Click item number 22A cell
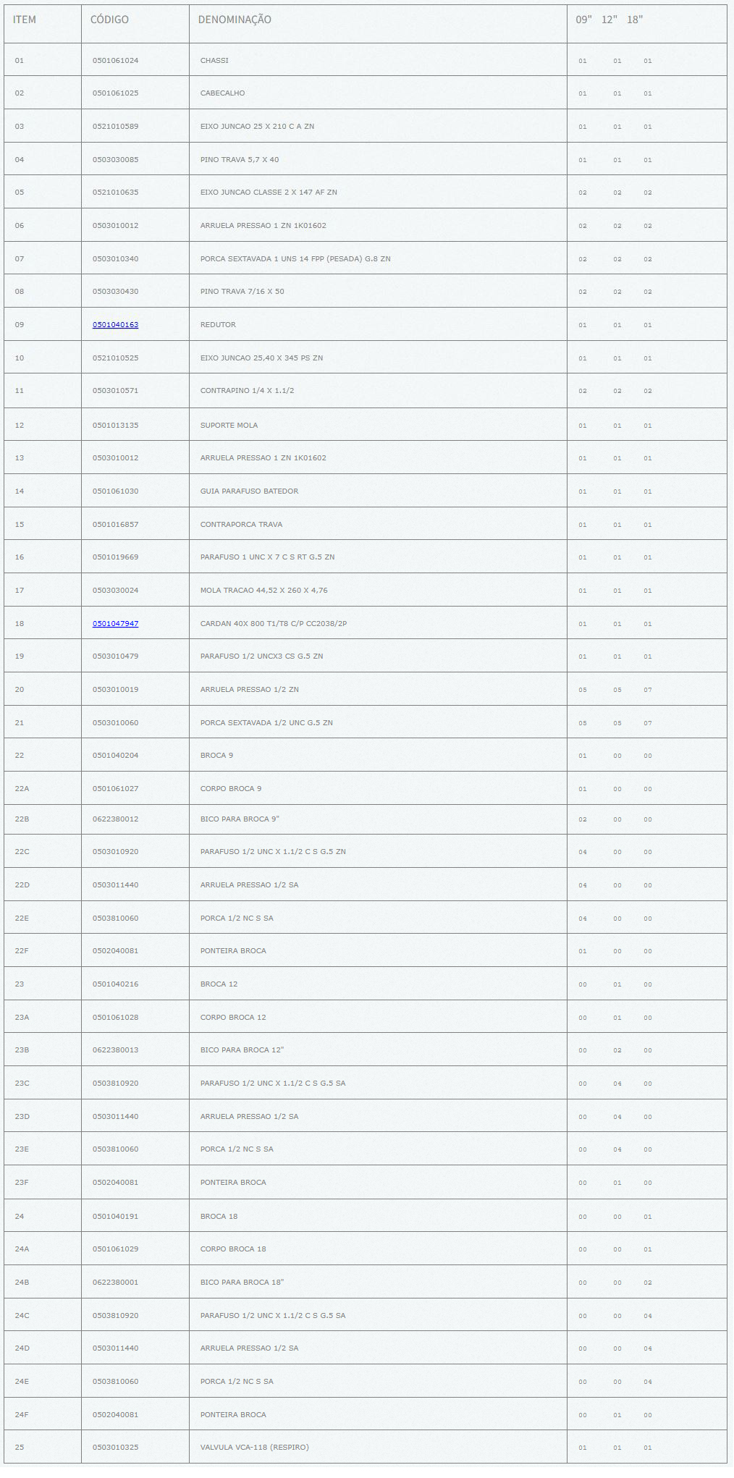734x1478 pixels. click(22, 789)
